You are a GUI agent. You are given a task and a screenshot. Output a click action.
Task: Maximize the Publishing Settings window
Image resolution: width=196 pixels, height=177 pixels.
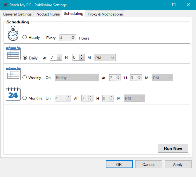(174, 5)
